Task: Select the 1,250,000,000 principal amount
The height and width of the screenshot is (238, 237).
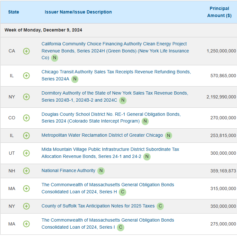Action: coord(221,51)
